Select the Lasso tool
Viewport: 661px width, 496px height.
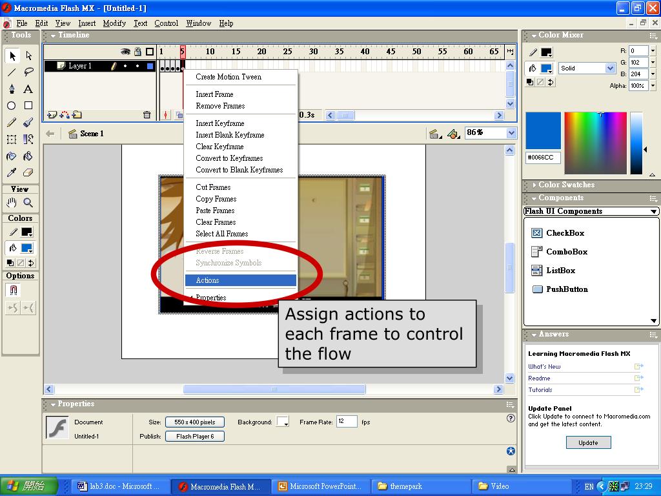coord(28,72)
